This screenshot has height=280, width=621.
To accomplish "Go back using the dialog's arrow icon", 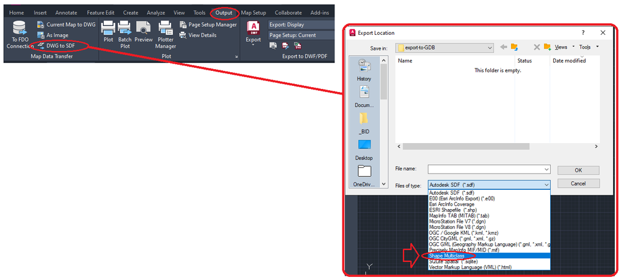I will 504,47.
